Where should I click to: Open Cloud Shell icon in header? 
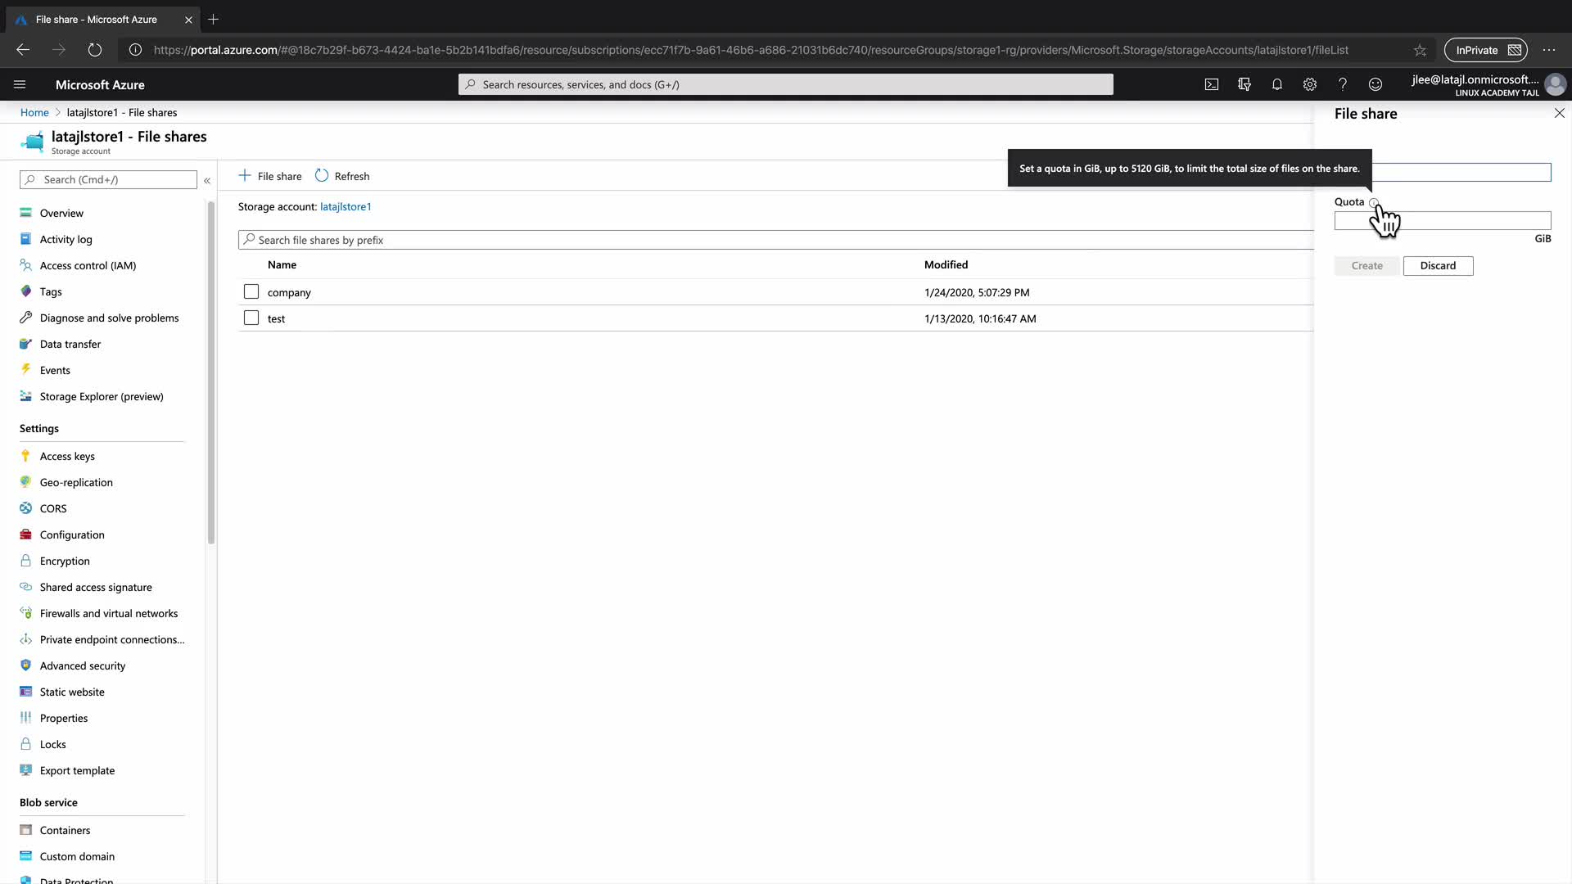pos(1211,84)
